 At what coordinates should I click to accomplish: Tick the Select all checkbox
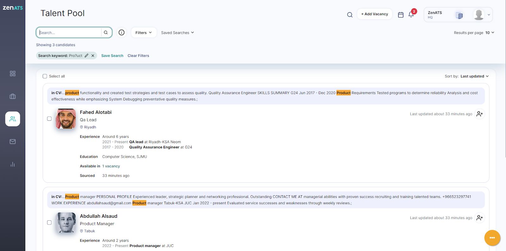tap(45, 76)
